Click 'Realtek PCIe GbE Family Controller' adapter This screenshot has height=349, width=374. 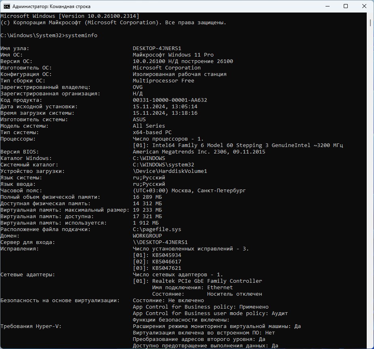click(x=207, y=281)
